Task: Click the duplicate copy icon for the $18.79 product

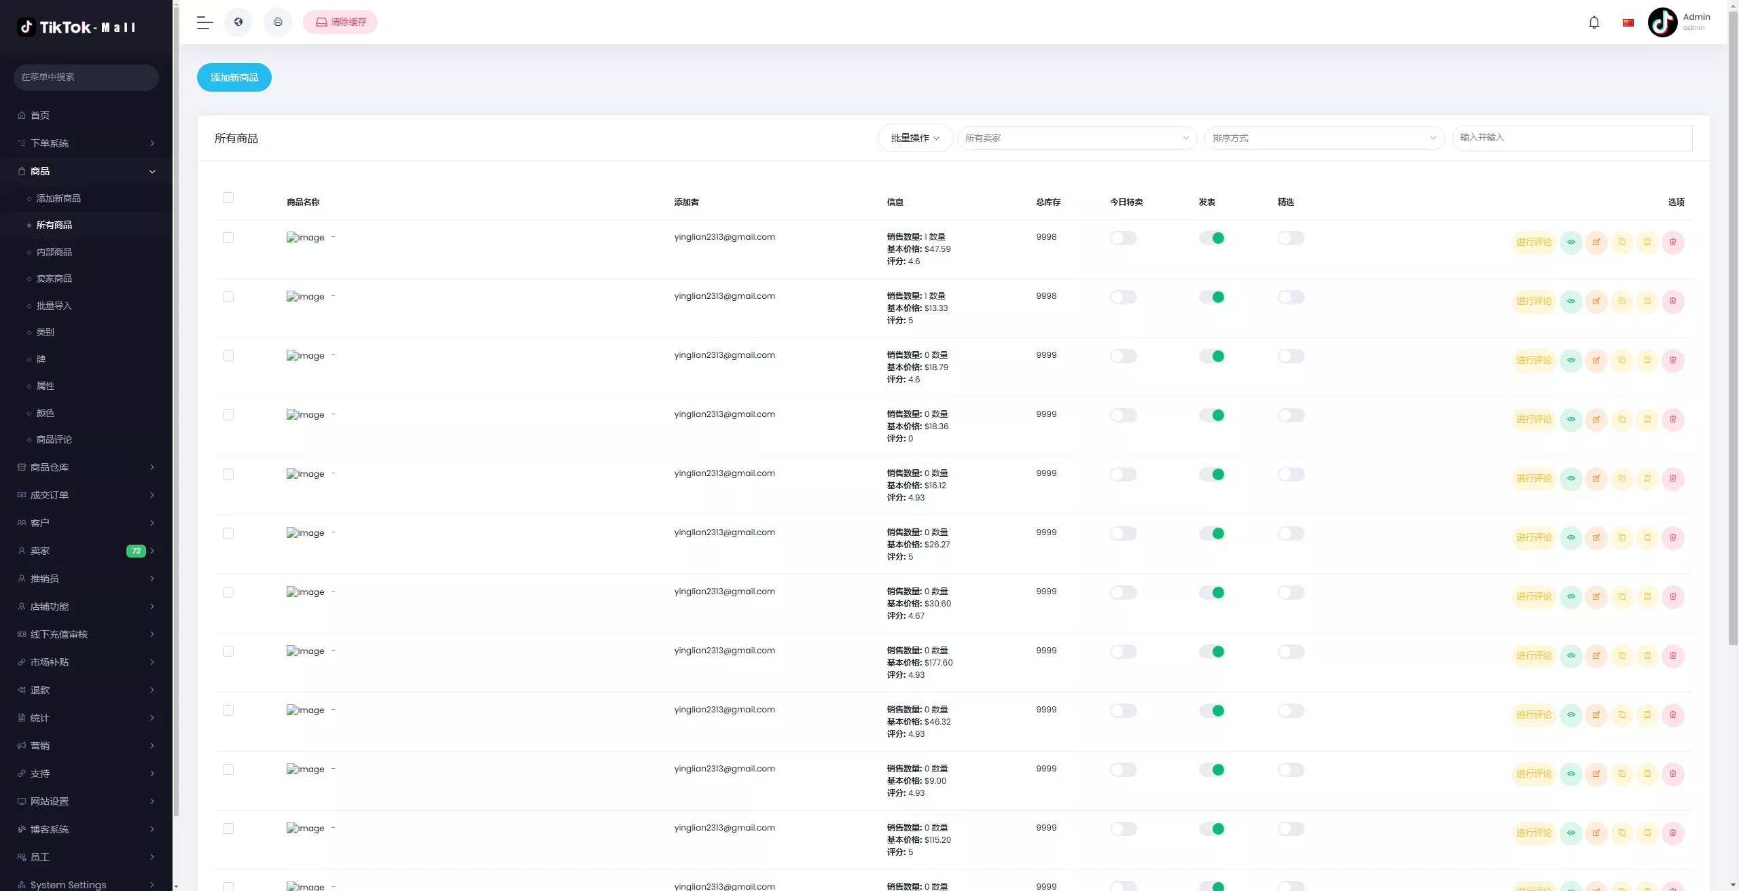Action: [1621, 361]
